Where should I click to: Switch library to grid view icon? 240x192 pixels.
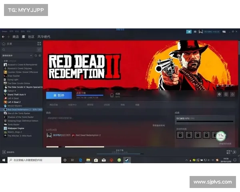click(39, 44)
